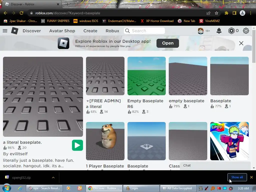Open UPD9 anime experience thumbnail
The height and width of the screenshot is (192, 256).
pos(229,141)
